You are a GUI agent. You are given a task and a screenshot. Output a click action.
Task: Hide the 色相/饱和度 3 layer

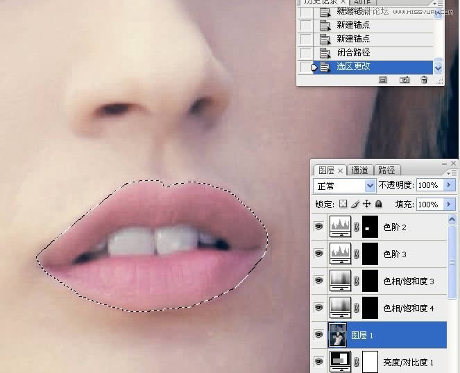coord(318,280)
